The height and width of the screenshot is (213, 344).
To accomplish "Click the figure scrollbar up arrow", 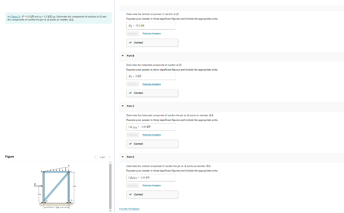I will point(110,163).
